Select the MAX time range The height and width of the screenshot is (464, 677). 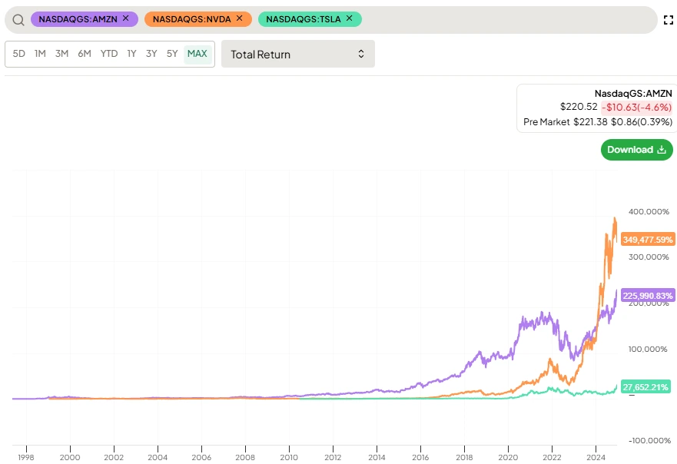coord(197,54)
